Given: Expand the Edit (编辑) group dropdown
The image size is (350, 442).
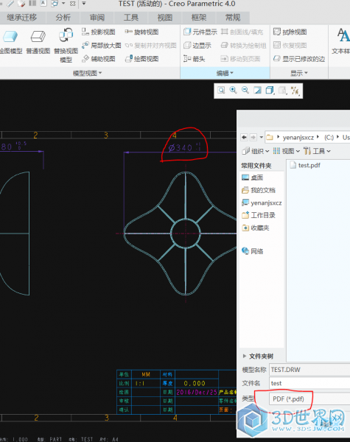Looking at the screenshot, I should pos(225,73).
